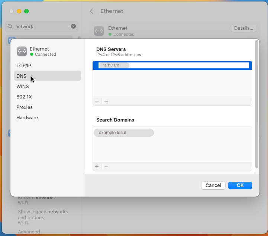Remove selected DNS server with minus
Viewport: 268px width, 236px height.
click(106, 101)
